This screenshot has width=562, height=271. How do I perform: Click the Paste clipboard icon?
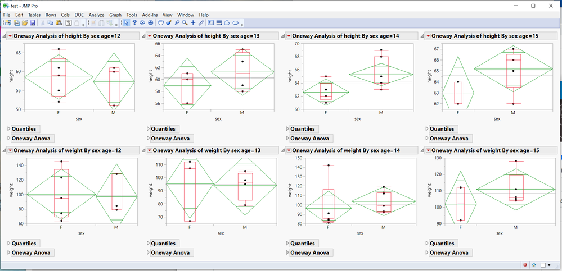click(x=59, y=23)
